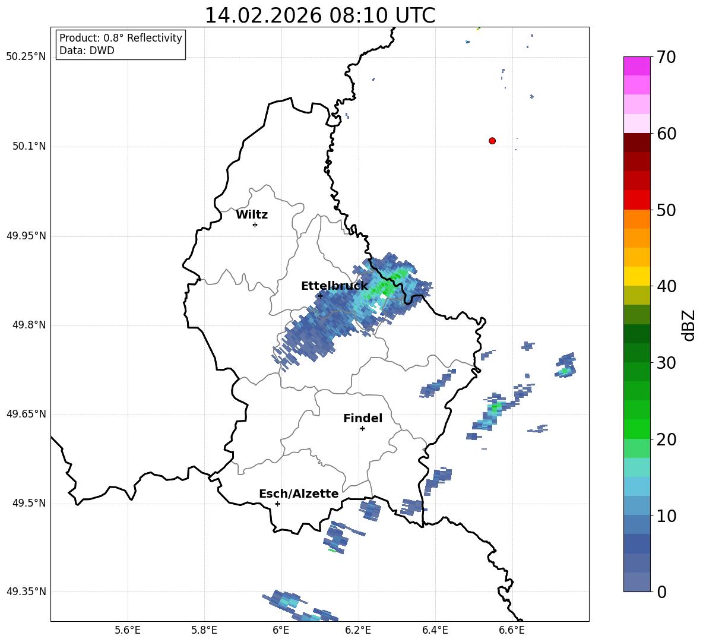Select the Wiltz city label

[x=252, y=215]
